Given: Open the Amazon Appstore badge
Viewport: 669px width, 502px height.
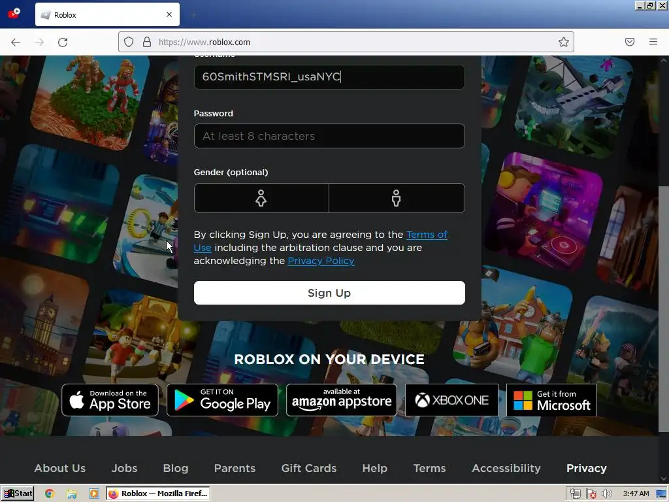Looking at the screenshot, I should [341, 400].
